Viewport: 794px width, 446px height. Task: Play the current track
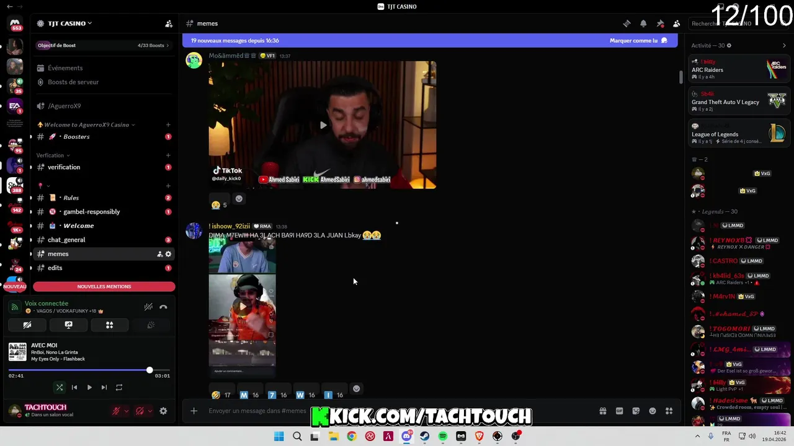tap(89, 387)
